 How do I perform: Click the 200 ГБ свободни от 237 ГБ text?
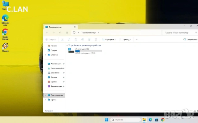pyautogui.click(x=85, y=53)
